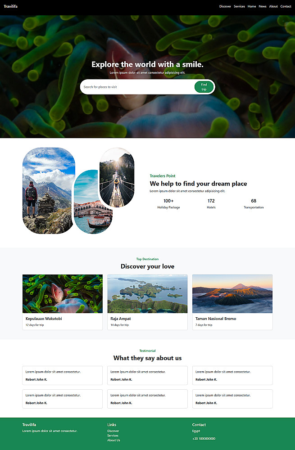Click the +20 1000000000 phone number

pos(204,438)
